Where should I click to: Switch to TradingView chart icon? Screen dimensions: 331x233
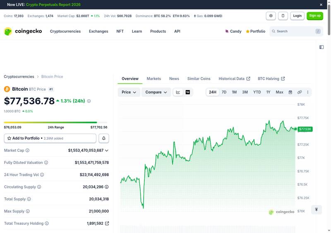click(x=188, y=92)
